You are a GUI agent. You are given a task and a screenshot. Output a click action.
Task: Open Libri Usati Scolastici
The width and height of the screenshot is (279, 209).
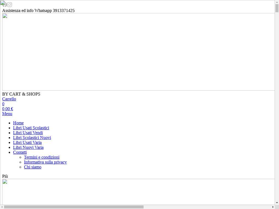(x=31, y=128)
